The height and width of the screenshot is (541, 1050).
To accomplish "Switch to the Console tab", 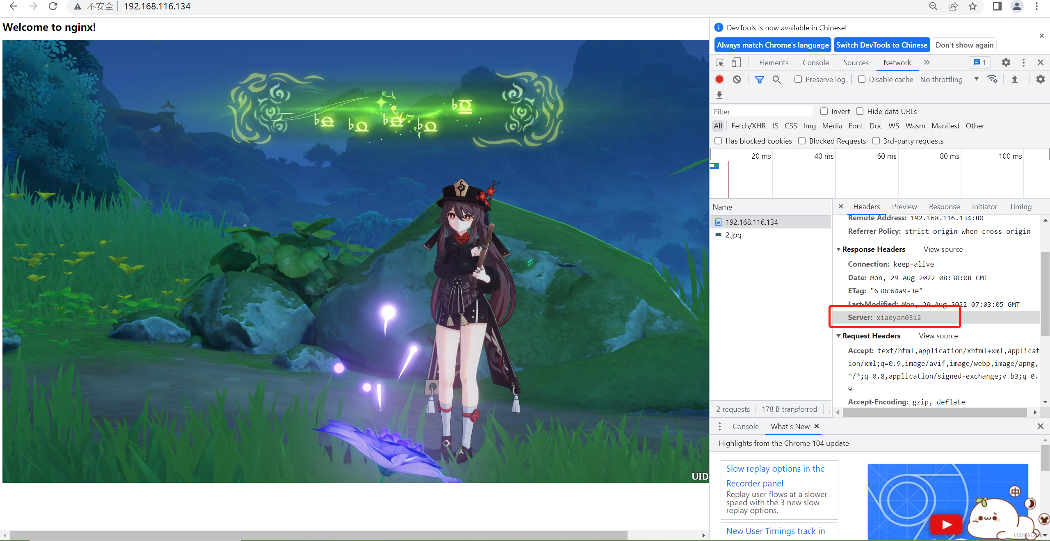I will coord(816,62).
